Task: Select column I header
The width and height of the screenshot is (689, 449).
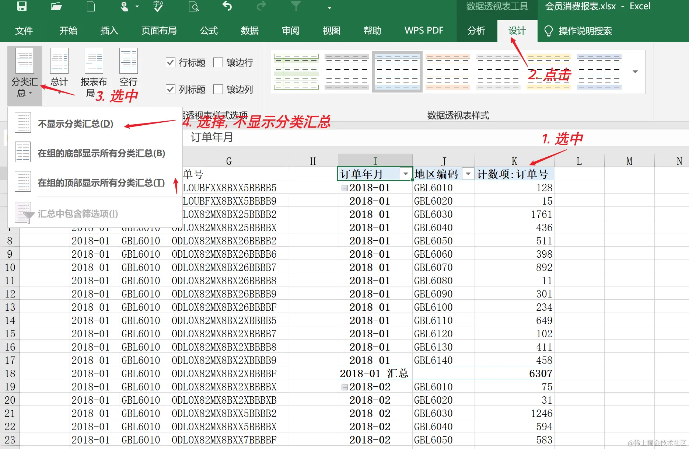Action: click(x=375, y=161)
